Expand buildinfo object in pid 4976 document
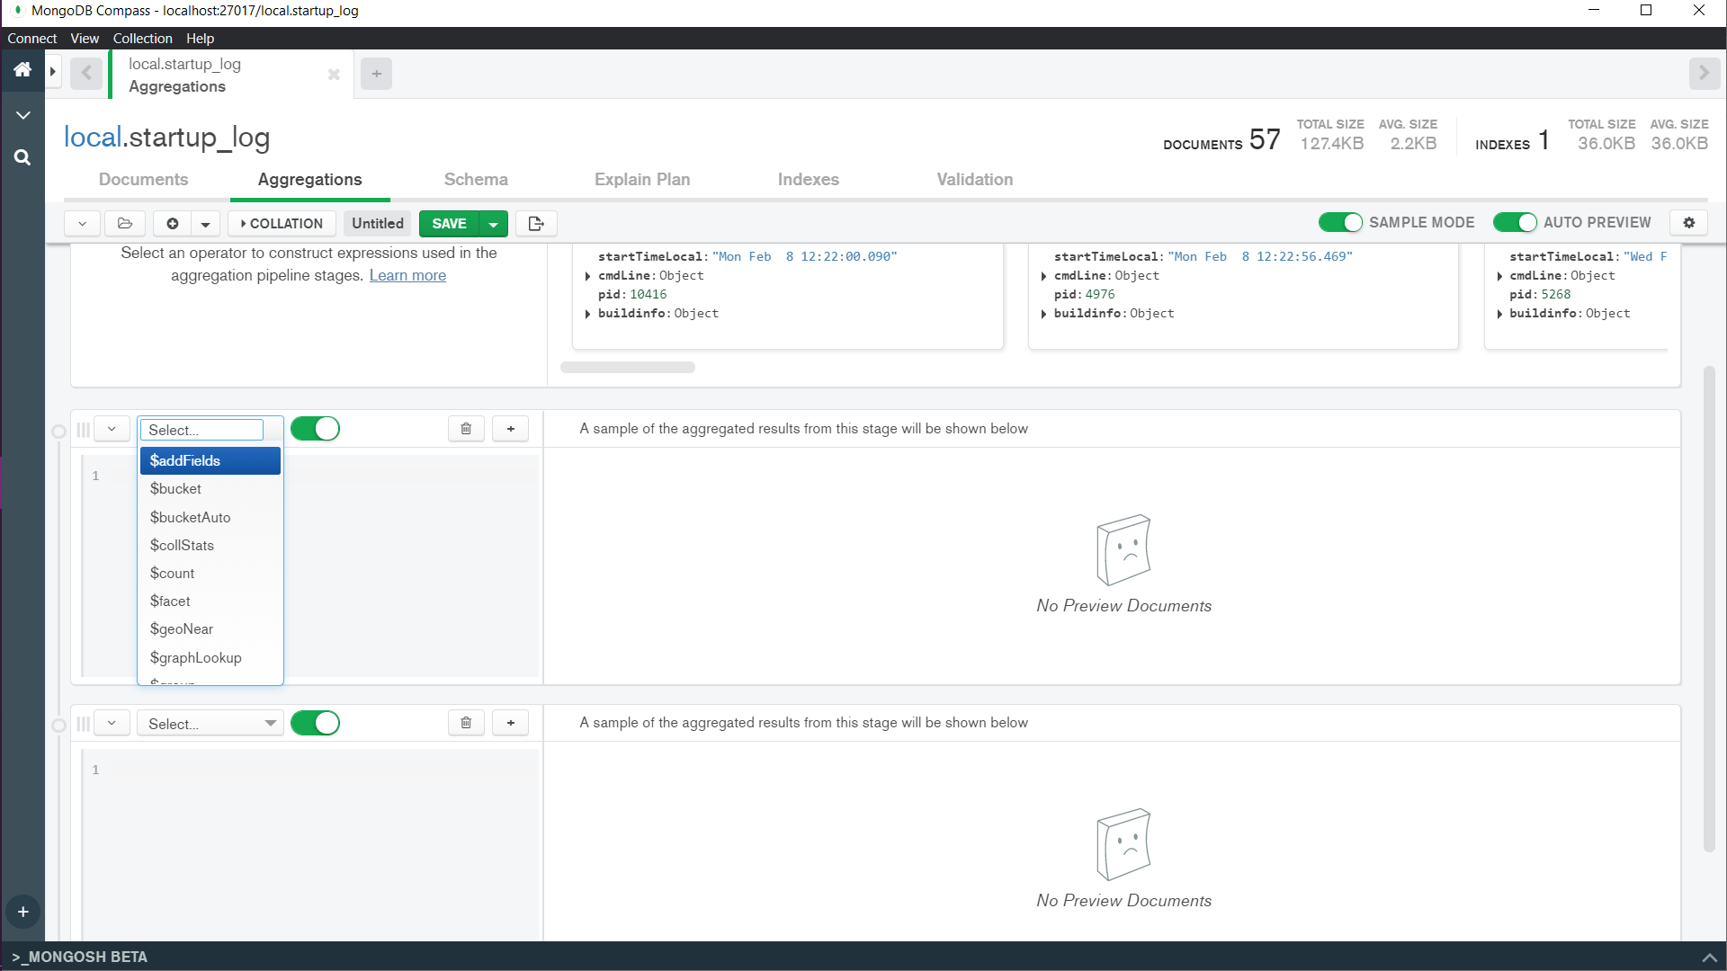Viewport: 1727px width, 971px height. point(1043,314)
